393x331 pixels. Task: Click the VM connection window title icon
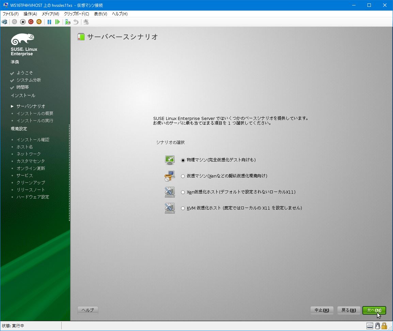(5, 5)
